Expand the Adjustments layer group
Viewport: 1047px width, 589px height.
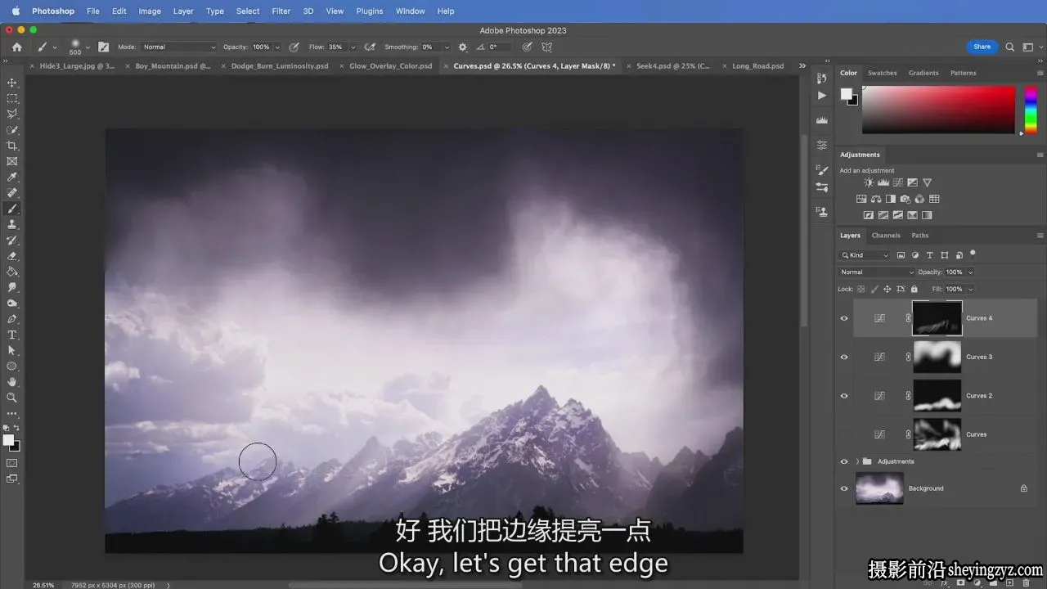(857, 461)
